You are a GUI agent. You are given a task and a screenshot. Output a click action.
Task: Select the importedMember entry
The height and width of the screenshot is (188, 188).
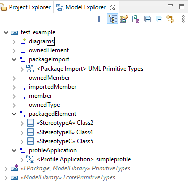53,87
